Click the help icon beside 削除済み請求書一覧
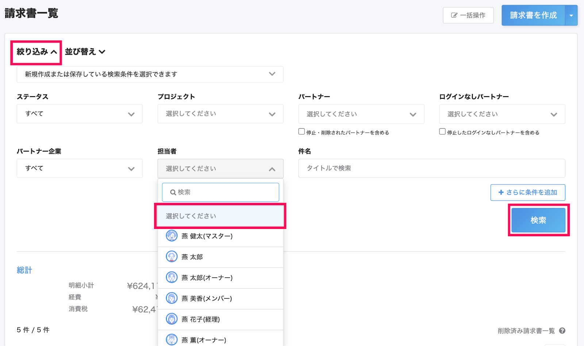584x346 pixels. coord(562,331)
